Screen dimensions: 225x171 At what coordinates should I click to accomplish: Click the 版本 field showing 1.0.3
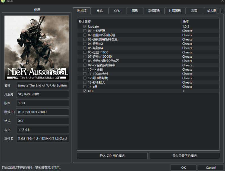coord(42,103)
